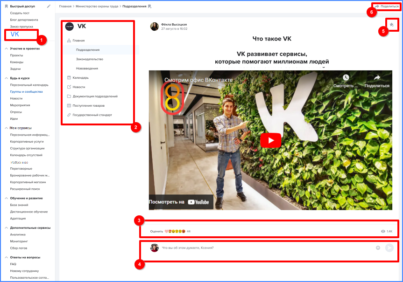This screenshot has height=282, width=403.
Task: Click the calendar icon next to Календарь
Action: pyautogui.click(x=69, y=77)
